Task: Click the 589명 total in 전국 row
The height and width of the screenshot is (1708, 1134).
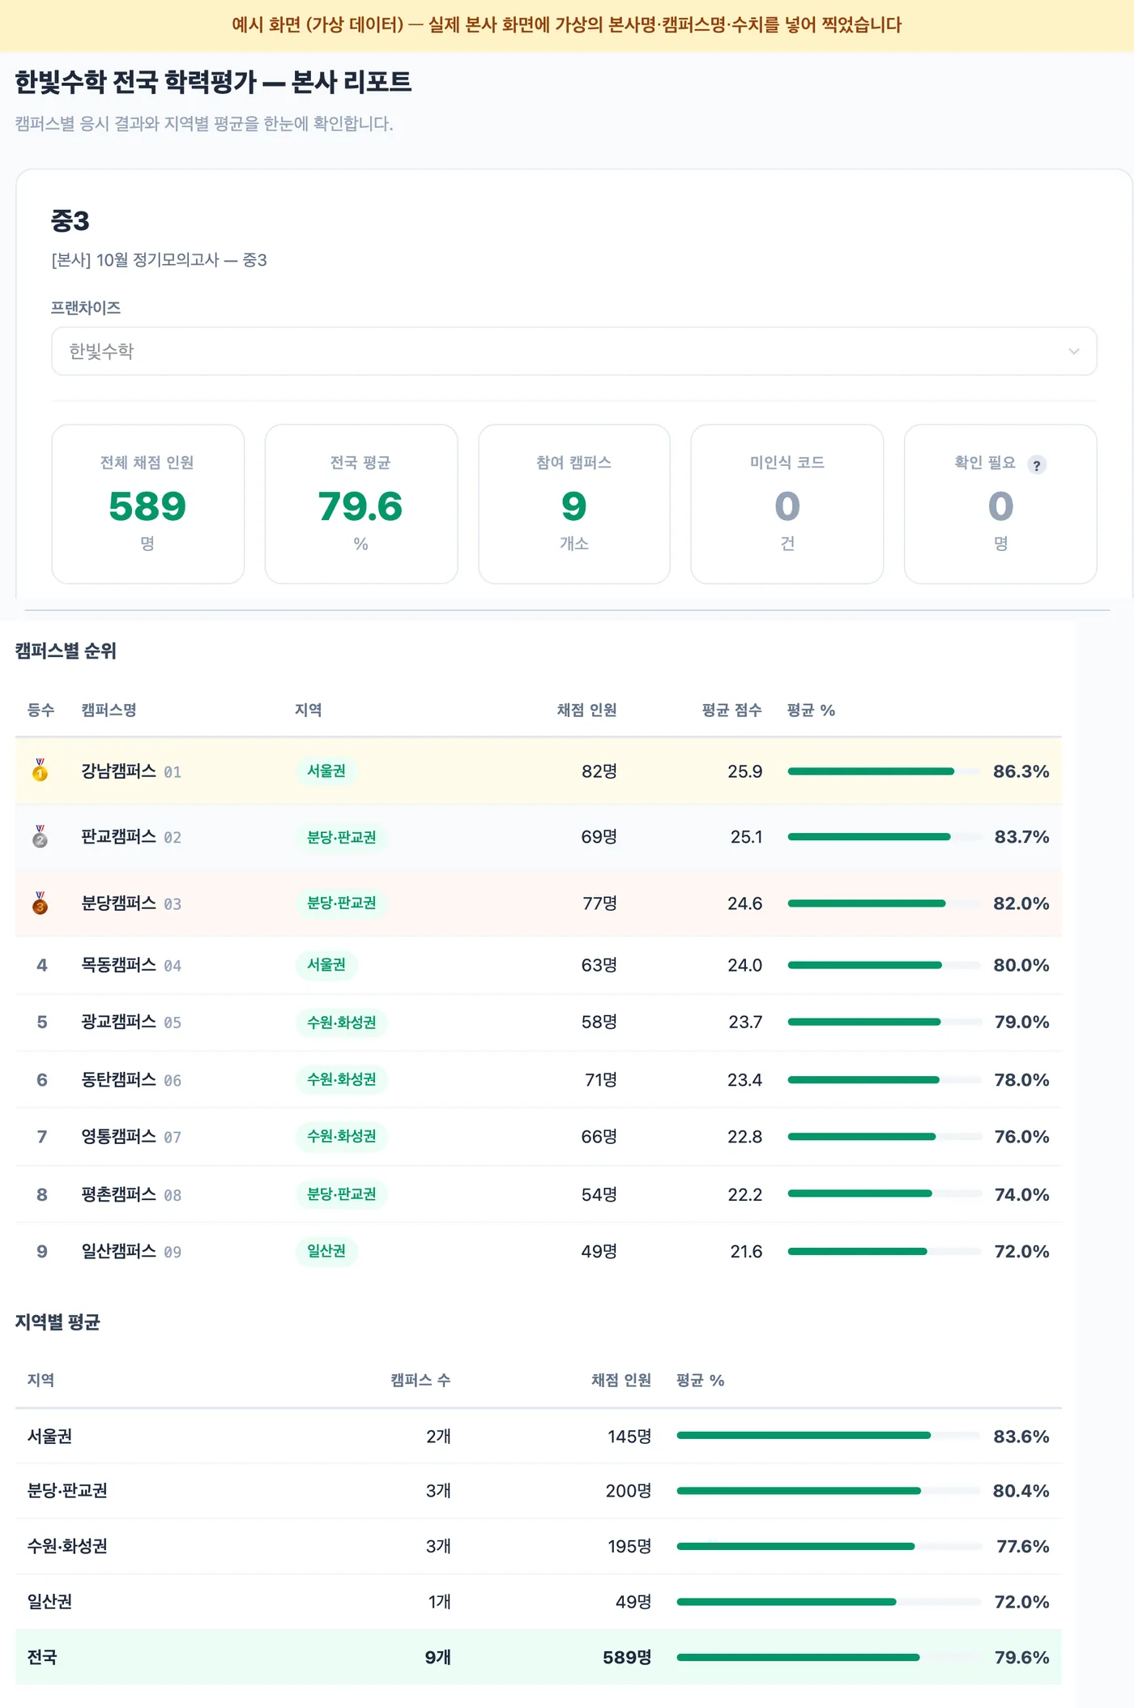Action: [x=627, y=1657]
